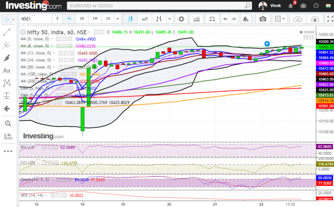Select the 5 minute interval
This screenshot has width=334, height=207.
(57, 19)
